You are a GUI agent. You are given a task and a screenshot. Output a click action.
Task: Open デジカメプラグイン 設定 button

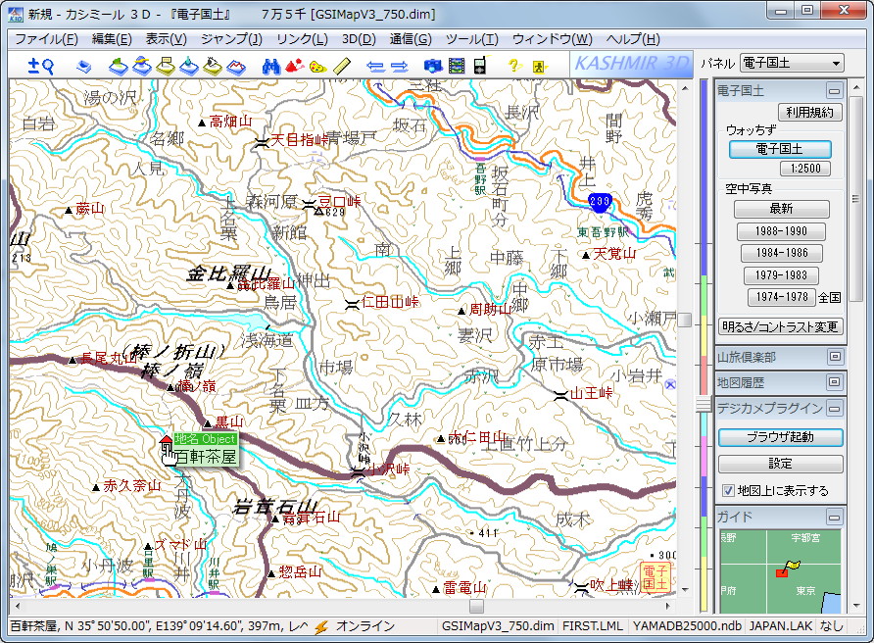[x=780, y=464]
